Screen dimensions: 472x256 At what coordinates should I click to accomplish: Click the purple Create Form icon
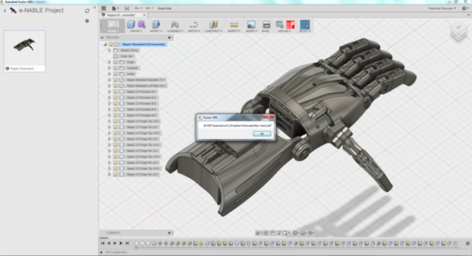(141, 25)
